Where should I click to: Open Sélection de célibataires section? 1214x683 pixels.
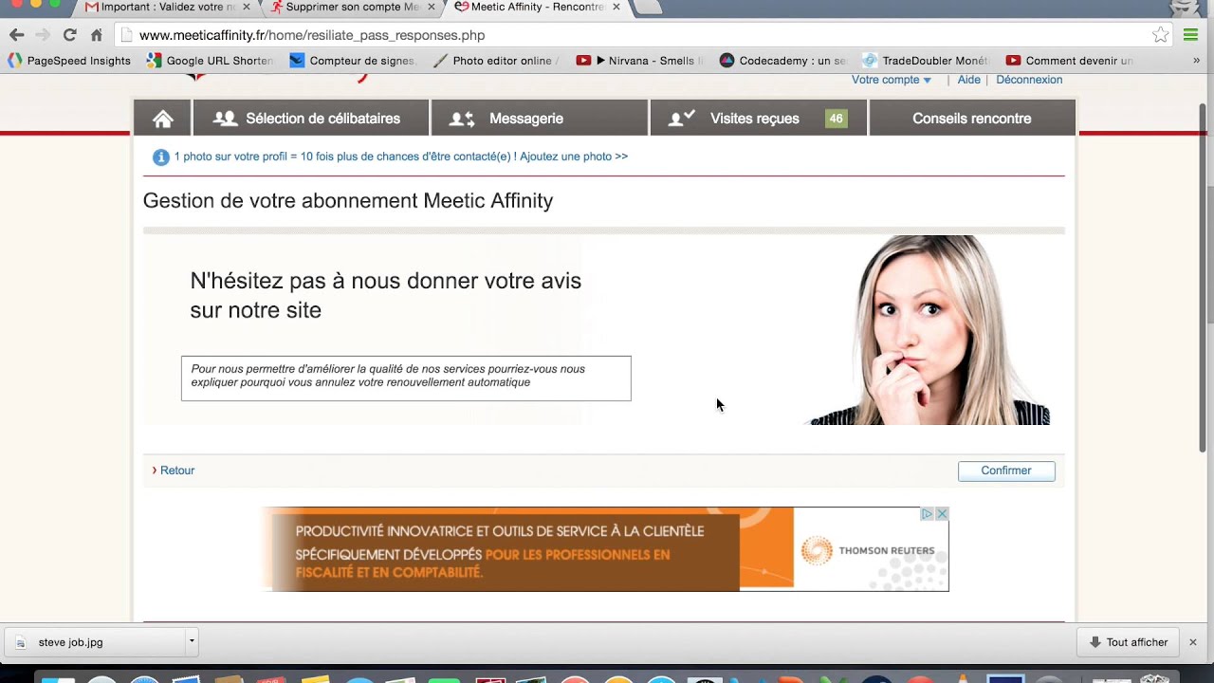[x=311, y=119]
